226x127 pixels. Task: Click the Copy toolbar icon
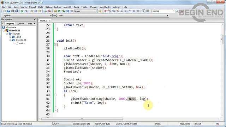(x=36, y=11)
